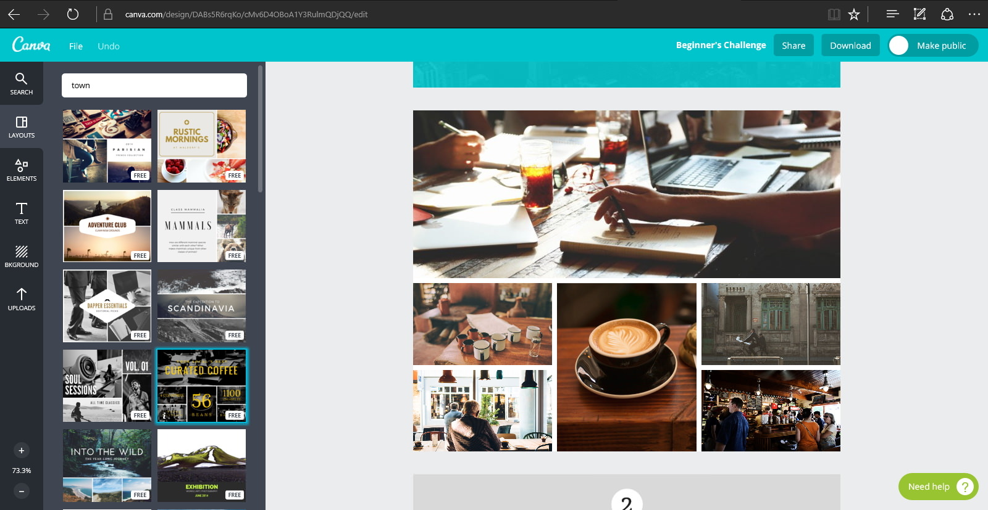The image size is (988, 510).
Task: Click the Canva logo
Action: click(31, 45)
